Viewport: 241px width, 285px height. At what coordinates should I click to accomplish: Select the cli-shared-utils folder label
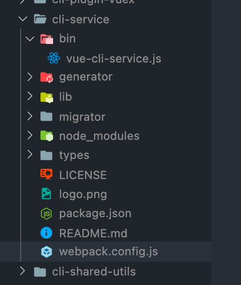[94, 272]
